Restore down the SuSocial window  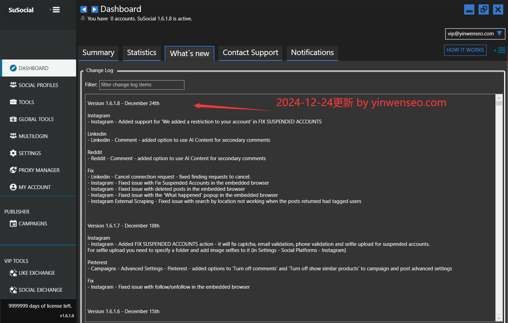pos(484,10)
